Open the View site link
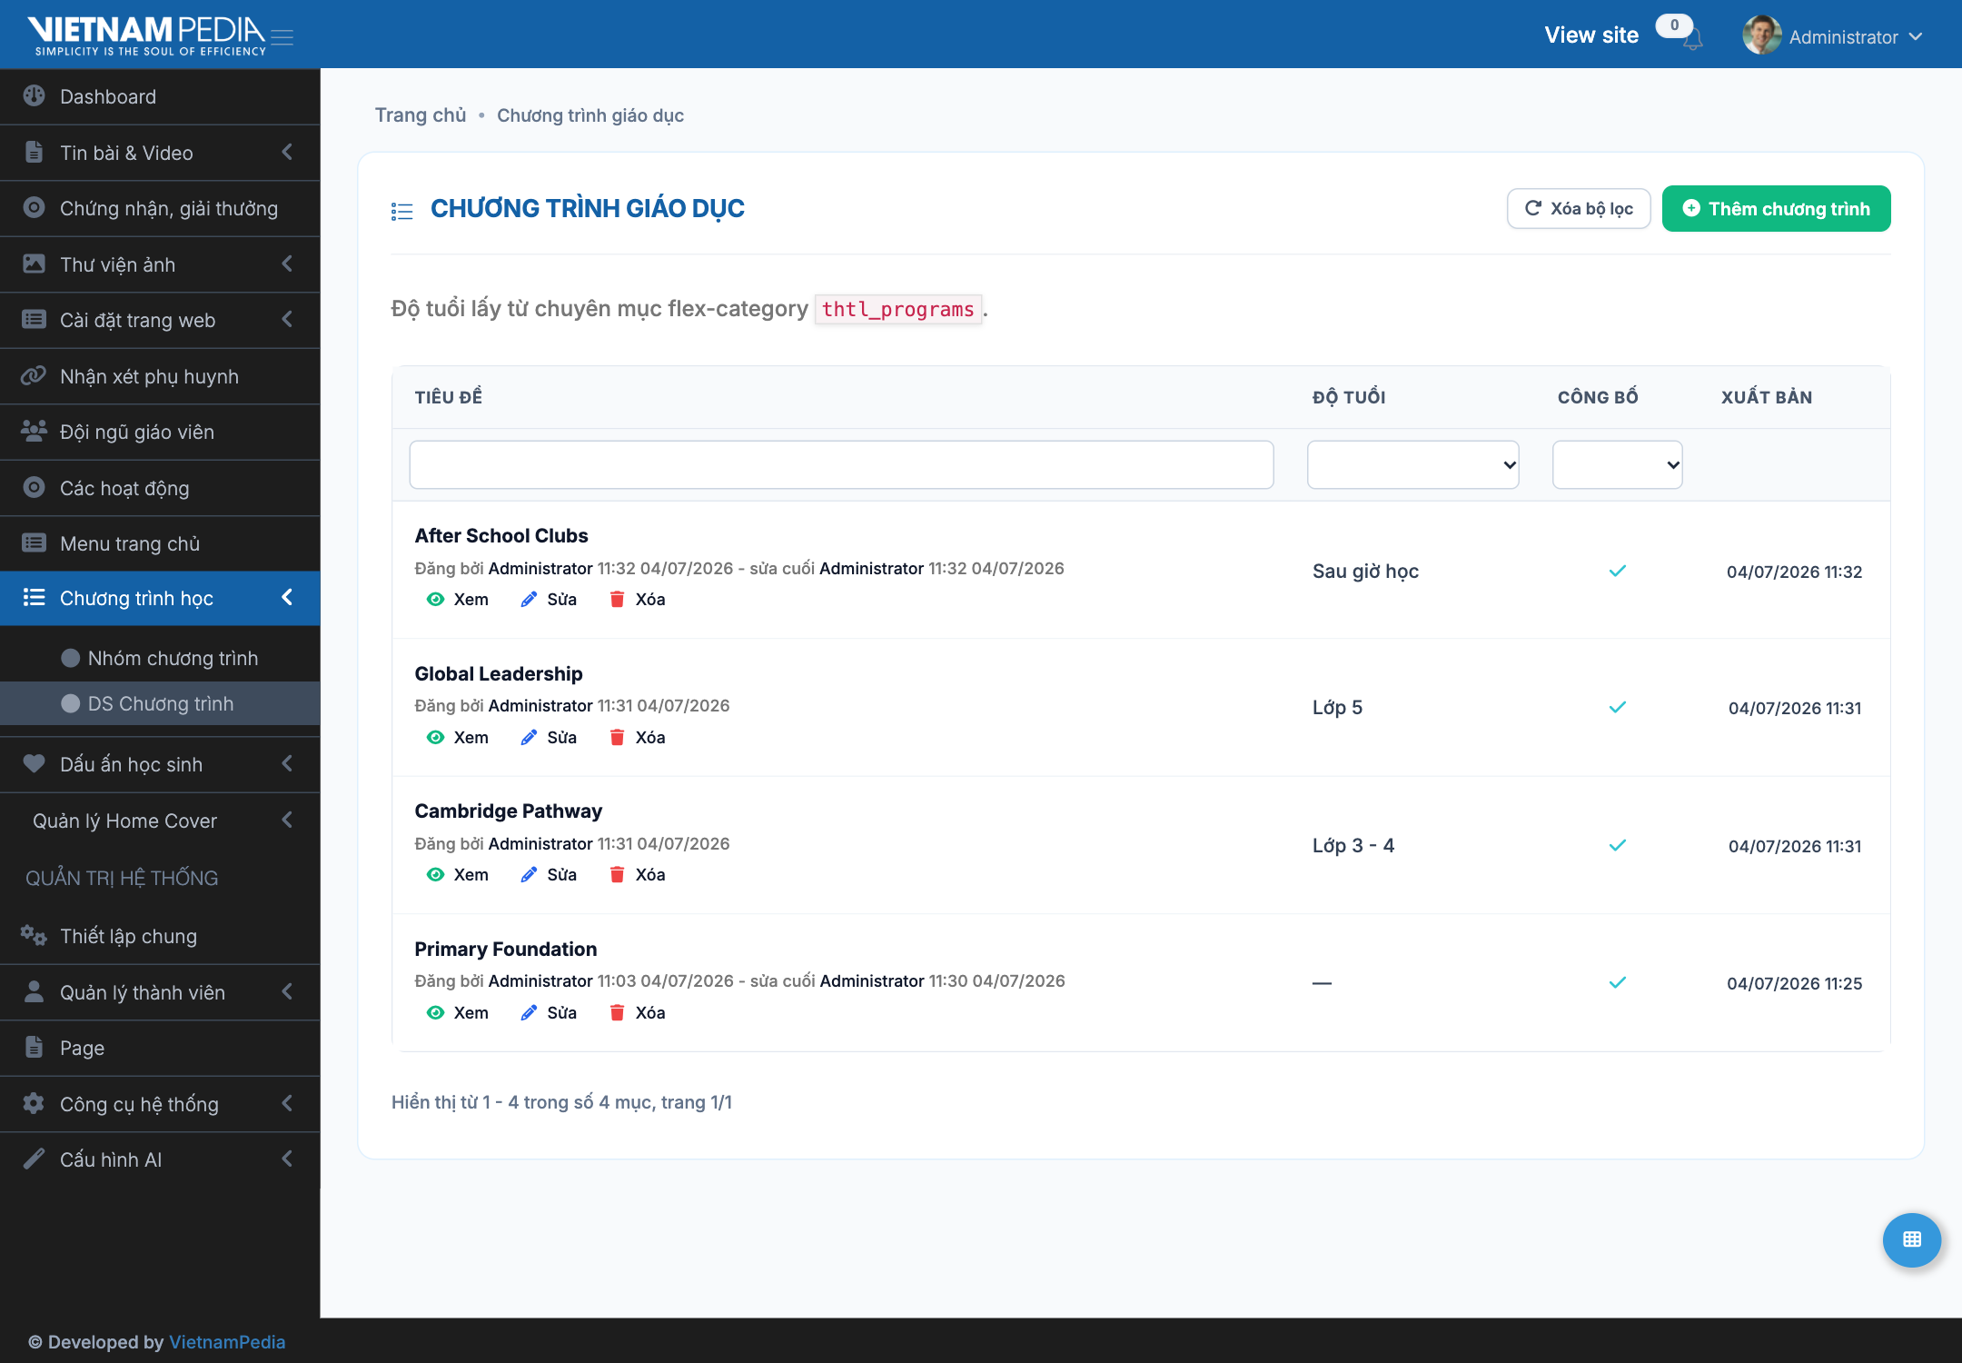 (x=1591, y=35)
